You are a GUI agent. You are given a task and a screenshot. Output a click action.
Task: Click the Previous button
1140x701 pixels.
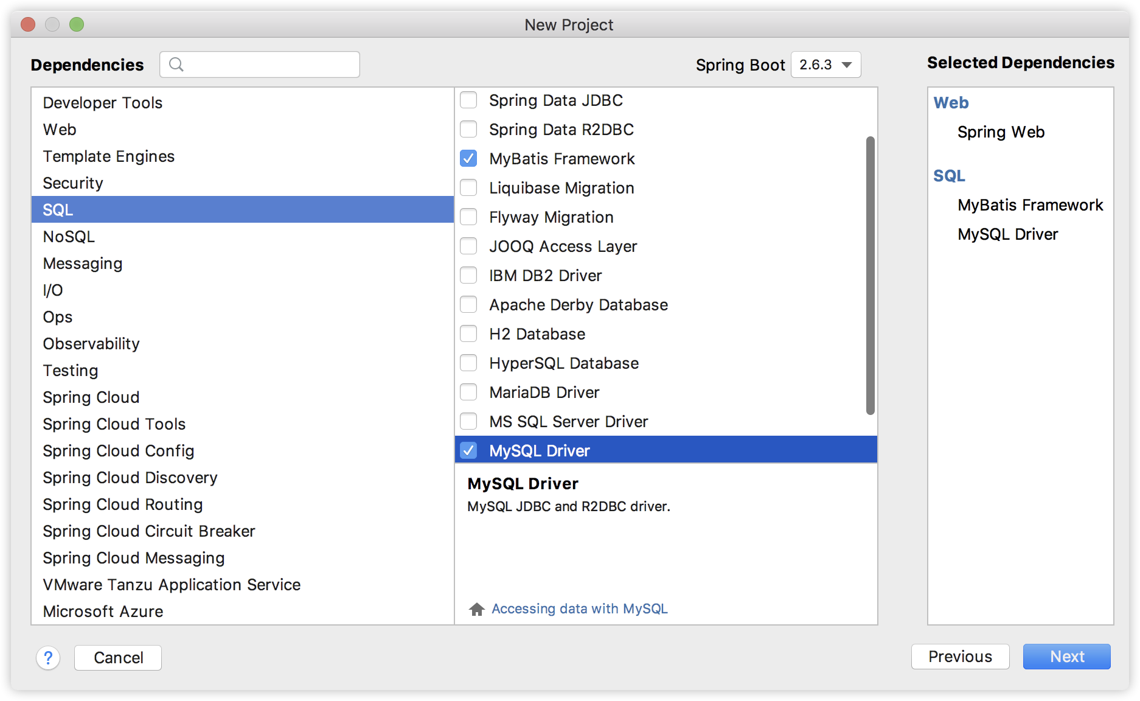coord(959,657)
